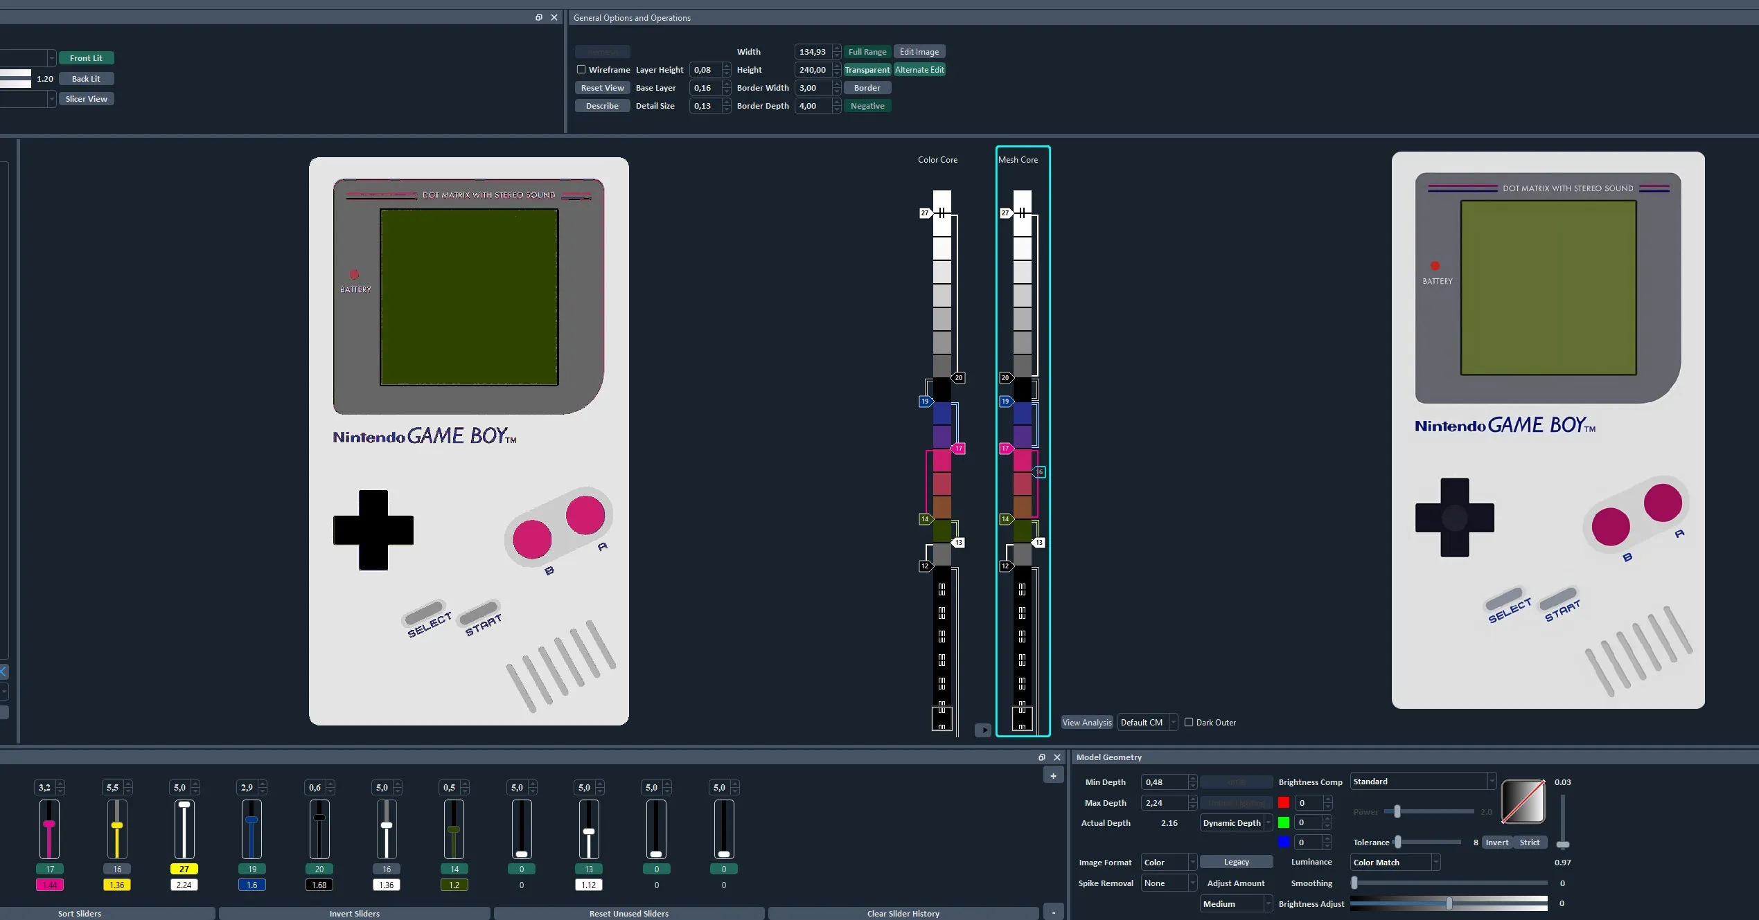Click the minus icon beside Clear Slider History

pyautogui.click(x=1054, y=912)
